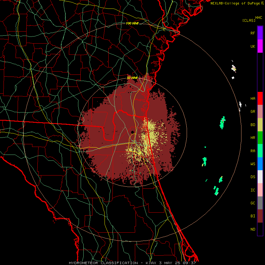Click the RA legend label
The image size is (265, 265).
(x=253, y=151)
